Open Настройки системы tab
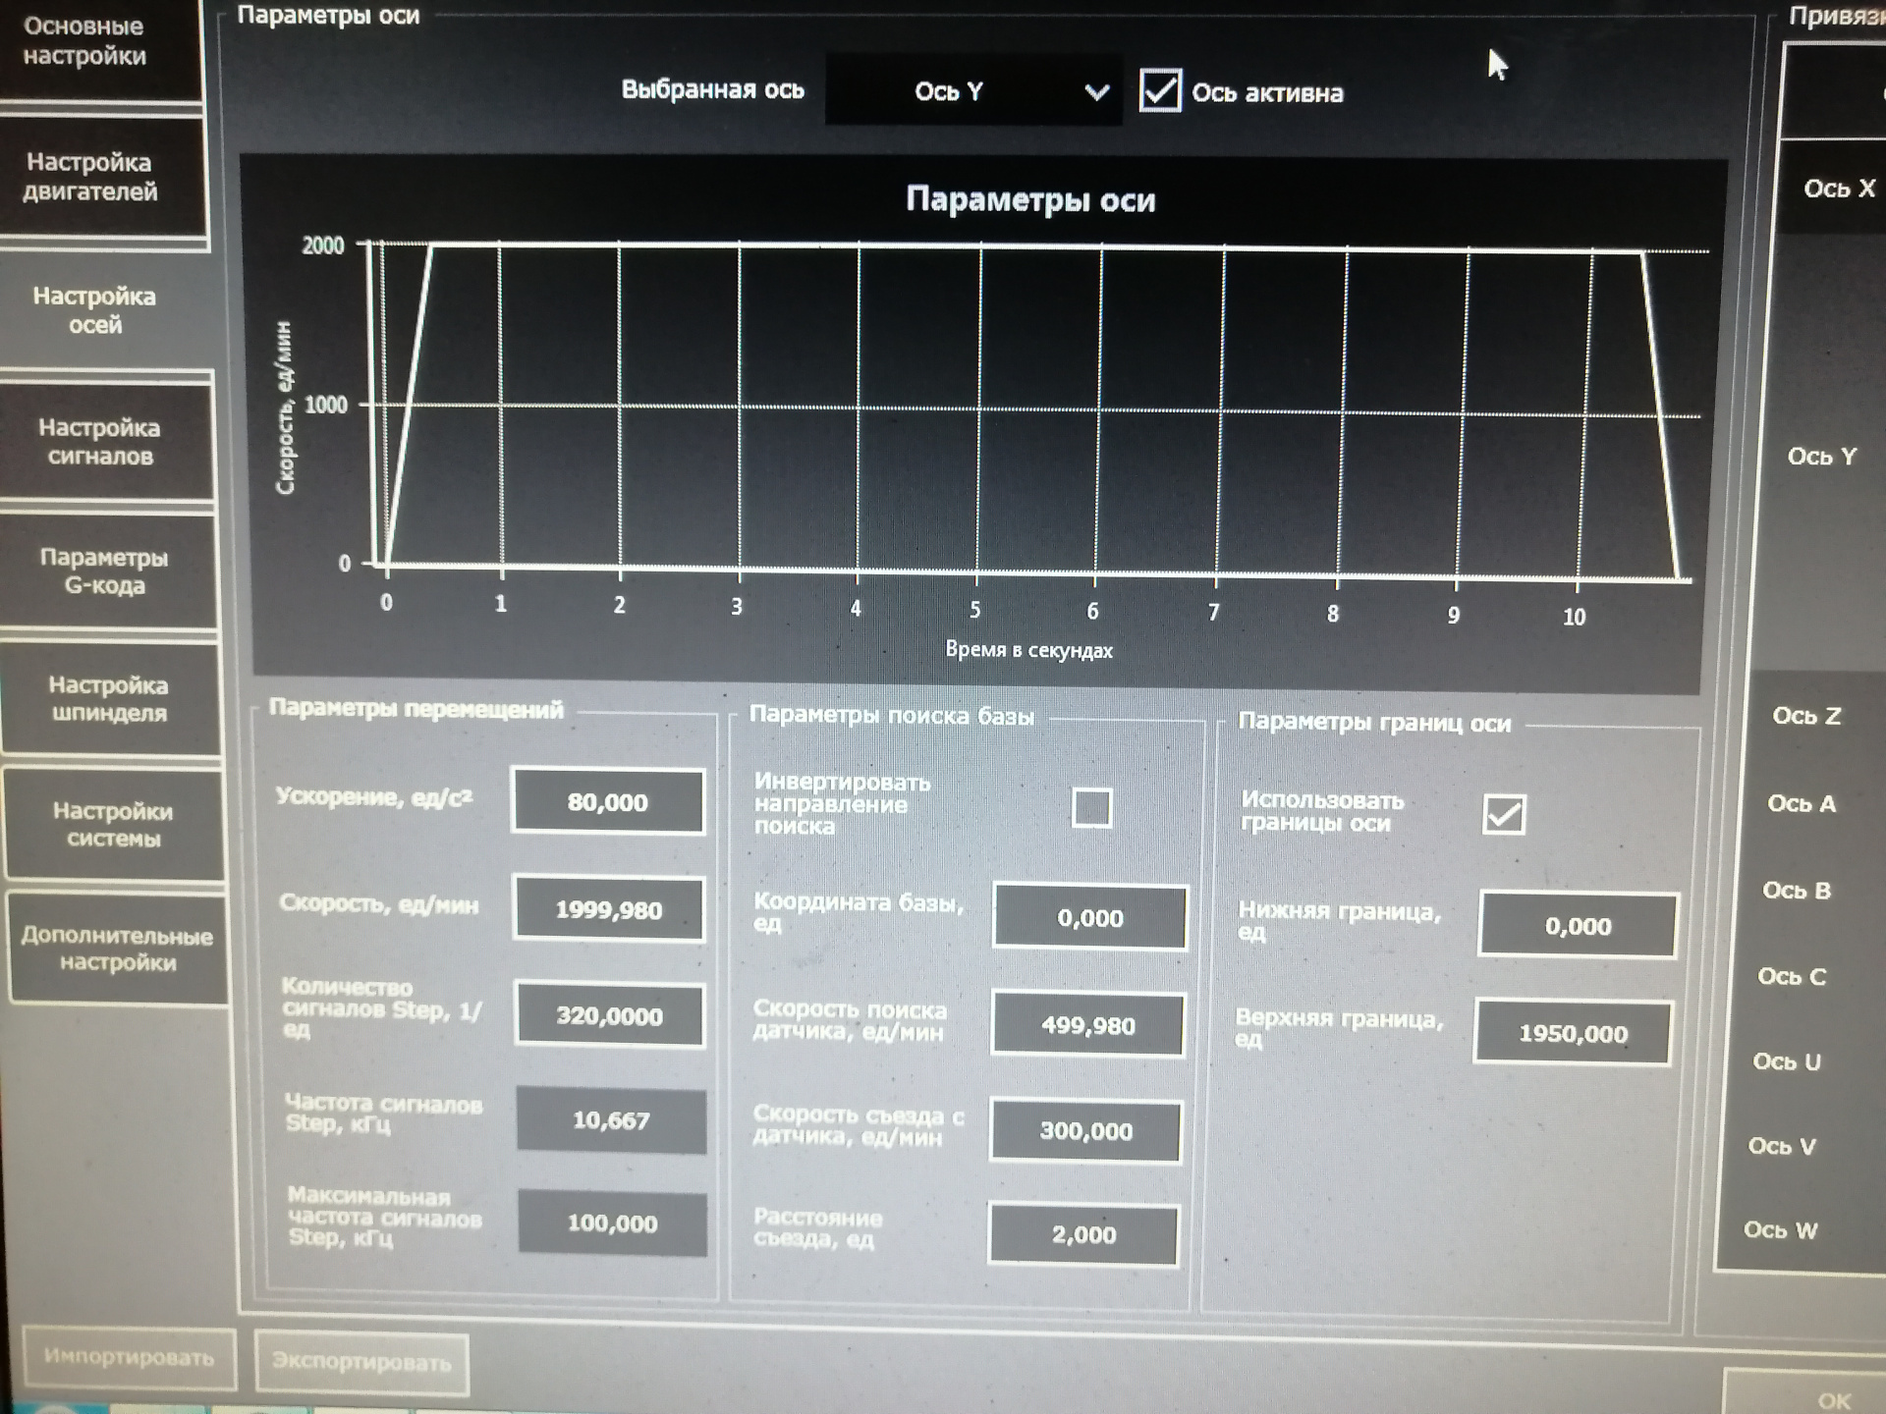The width and height of the screenshot is (1886, 1414). [x=113, y=825]
